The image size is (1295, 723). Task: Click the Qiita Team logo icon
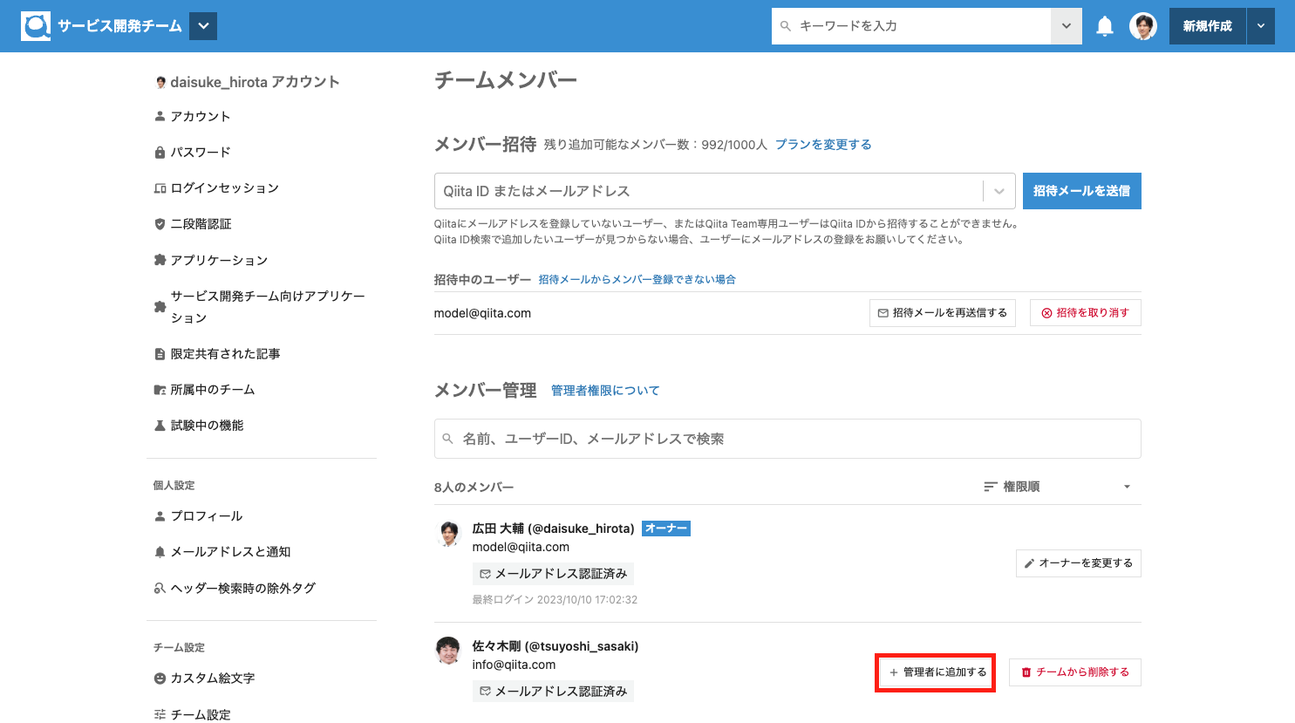tap(36, 26)
